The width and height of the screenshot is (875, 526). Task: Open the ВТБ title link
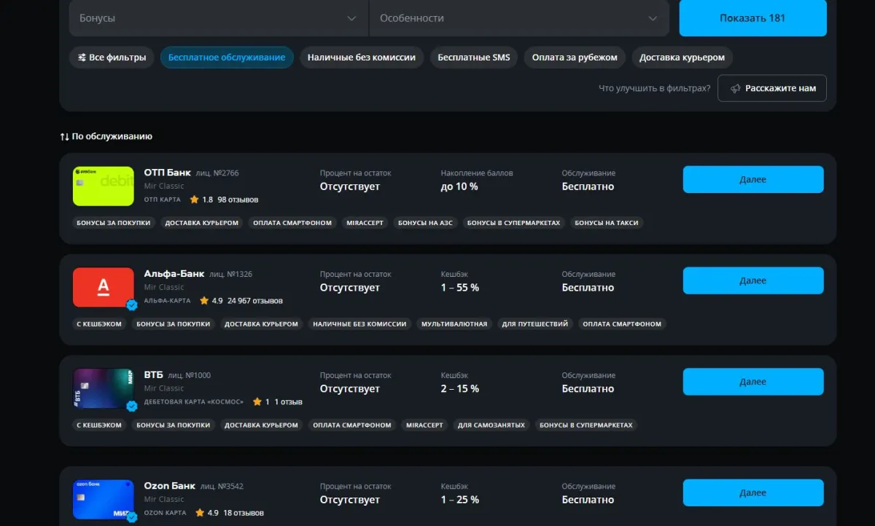(154, 375)
